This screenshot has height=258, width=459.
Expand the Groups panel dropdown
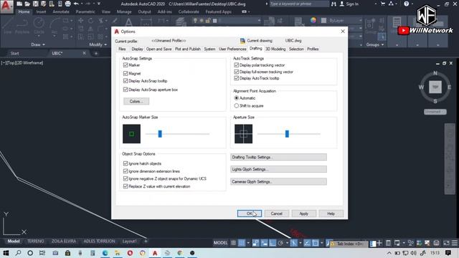coord(375,44)
